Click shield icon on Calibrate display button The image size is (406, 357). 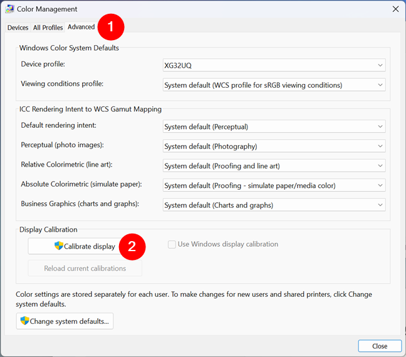[59, 246]
